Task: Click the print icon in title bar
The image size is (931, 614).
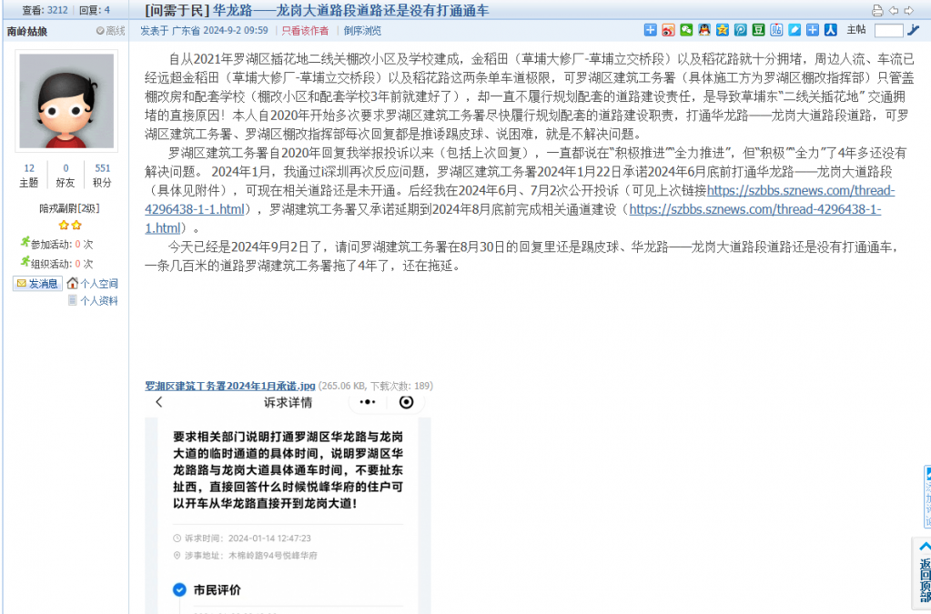Action: coord(877,11)
